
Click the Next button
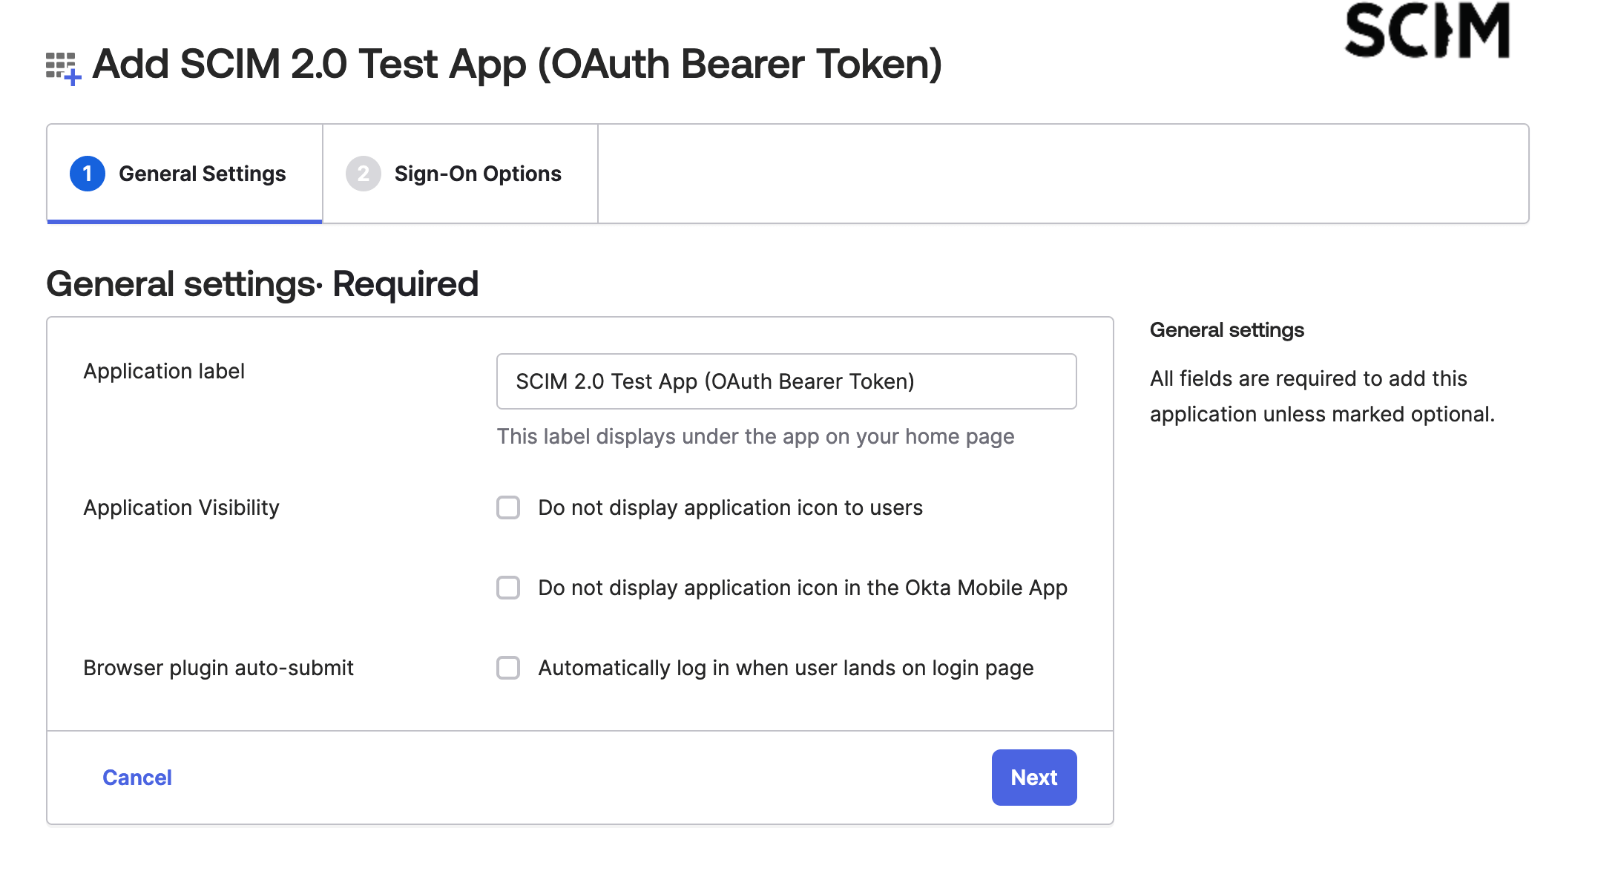1033,777
